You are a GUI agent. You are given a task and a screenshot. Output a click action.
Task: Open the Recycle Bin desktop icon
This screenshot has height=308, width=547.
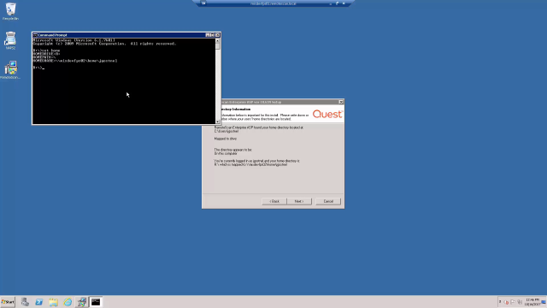coord(10,11)
